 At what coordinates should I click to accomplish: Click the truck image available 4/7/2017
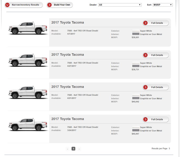point(28,28)
